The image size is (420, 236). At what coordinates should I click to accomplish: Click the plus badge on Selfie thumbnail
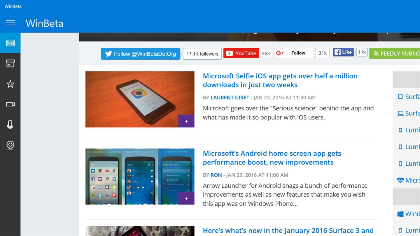click(186, 121)
